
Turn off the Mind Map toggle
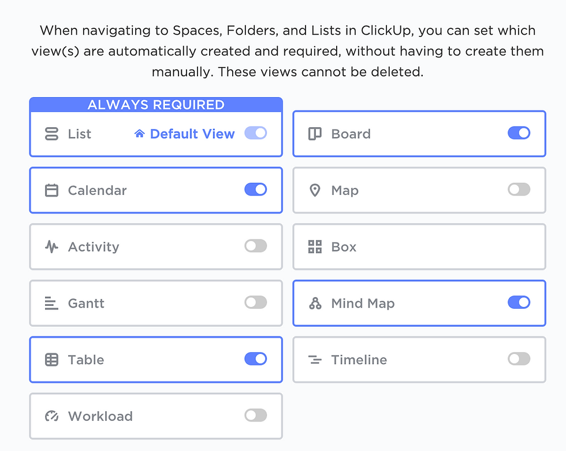click(x=519, y=302)
